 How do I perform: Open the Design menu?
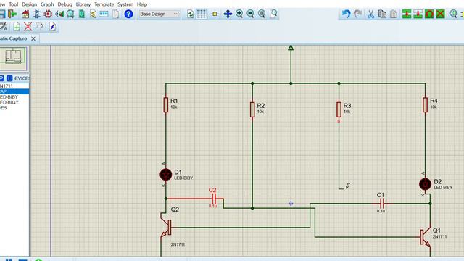(29, 4)
